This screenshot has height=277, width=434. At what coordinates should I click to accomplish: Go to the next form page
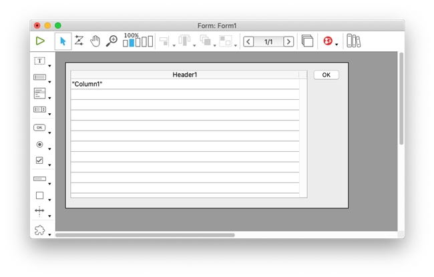(x=288, y=41)
